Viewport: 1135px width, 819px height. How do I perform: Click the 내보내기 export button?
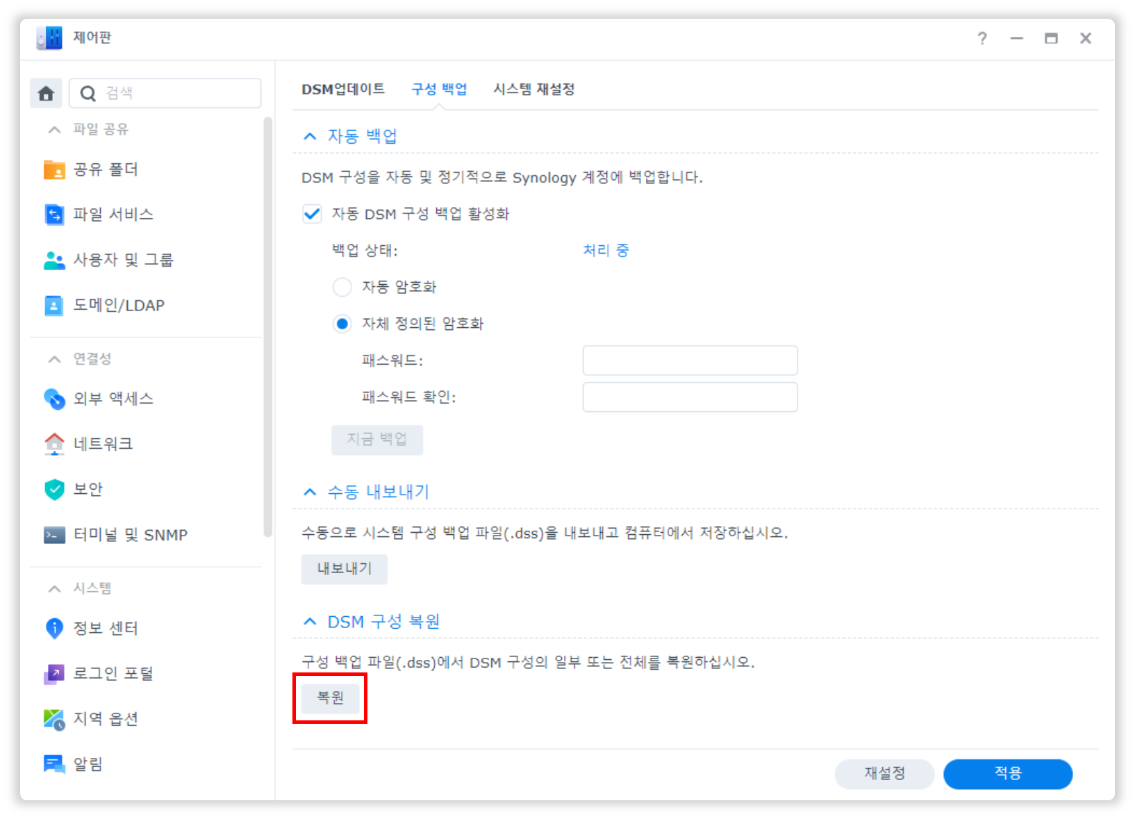(344, 569)
